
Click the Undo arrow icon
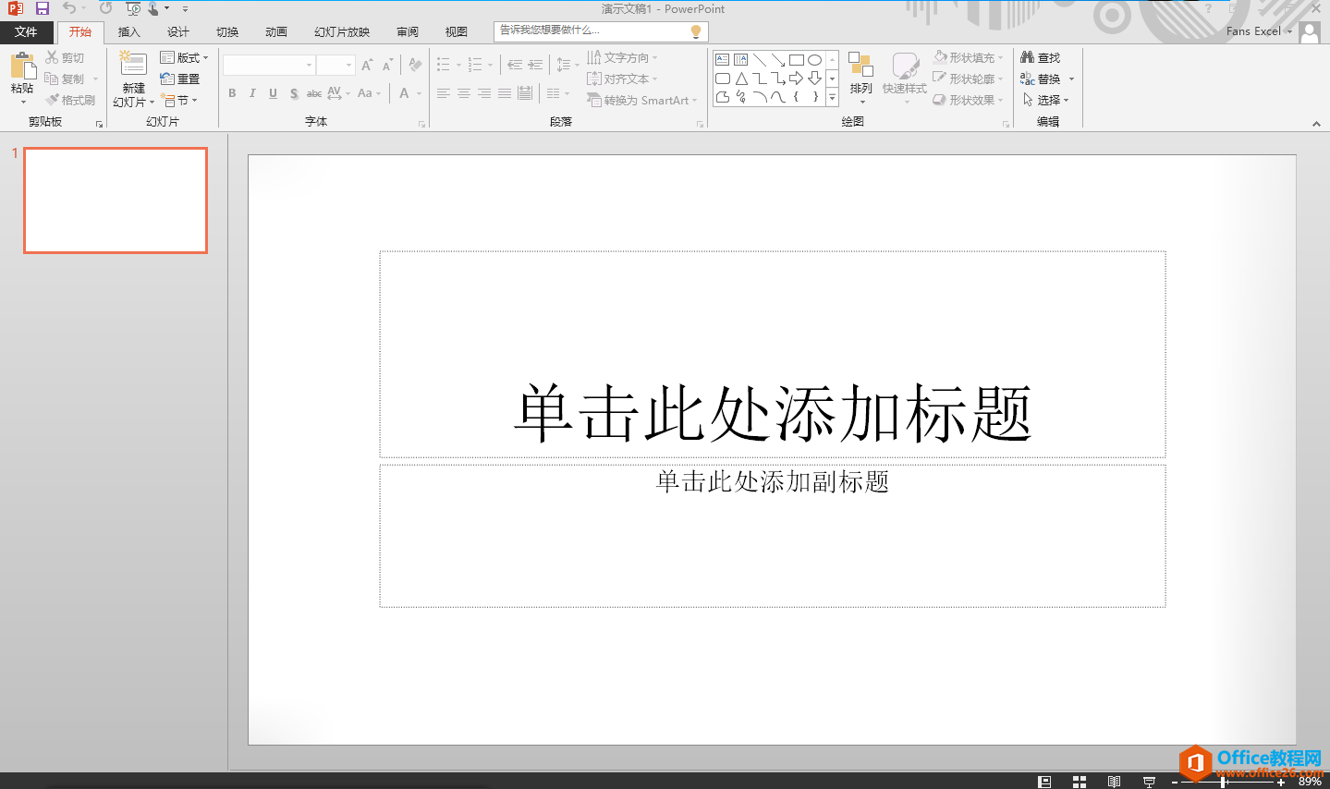click(x=69, y=8)
